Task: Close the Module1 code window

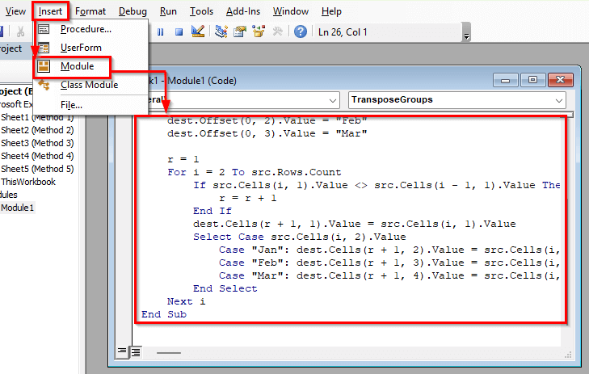Action: (560, 80)
